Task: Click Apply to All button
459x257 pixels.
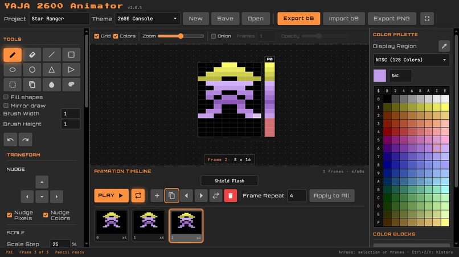Action: [331, 196]
